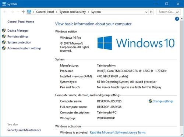Image resolution: width=184 pixels, height=137 pixels.
Task: Close the System window
Action: pos(178,4)
